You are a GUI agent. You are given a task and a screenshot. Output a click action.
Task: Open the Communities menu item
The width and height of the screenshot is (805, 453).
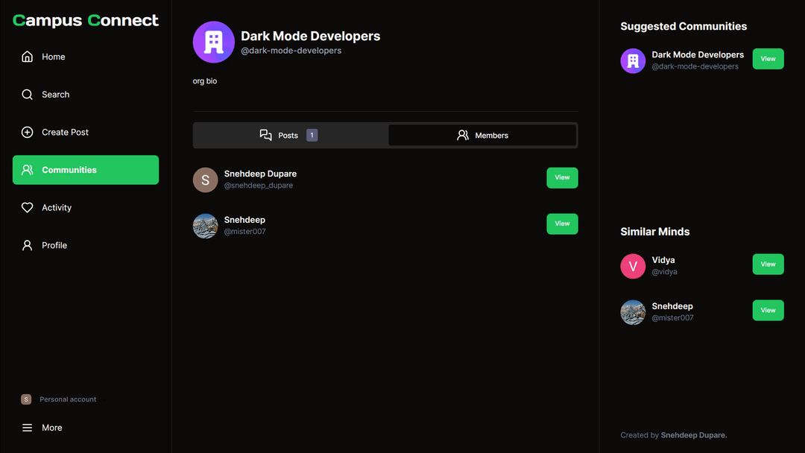click(x=86, y=170)
